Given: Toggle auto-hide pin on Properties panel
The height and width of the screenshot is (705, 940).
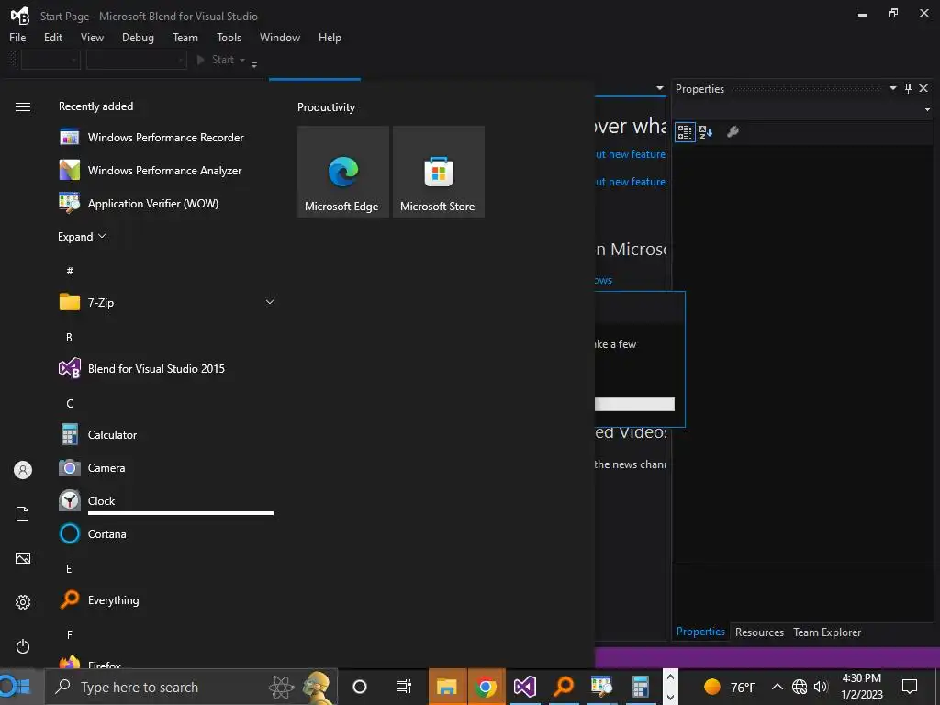Looking at the screenshot, I should tap(908, 88).
